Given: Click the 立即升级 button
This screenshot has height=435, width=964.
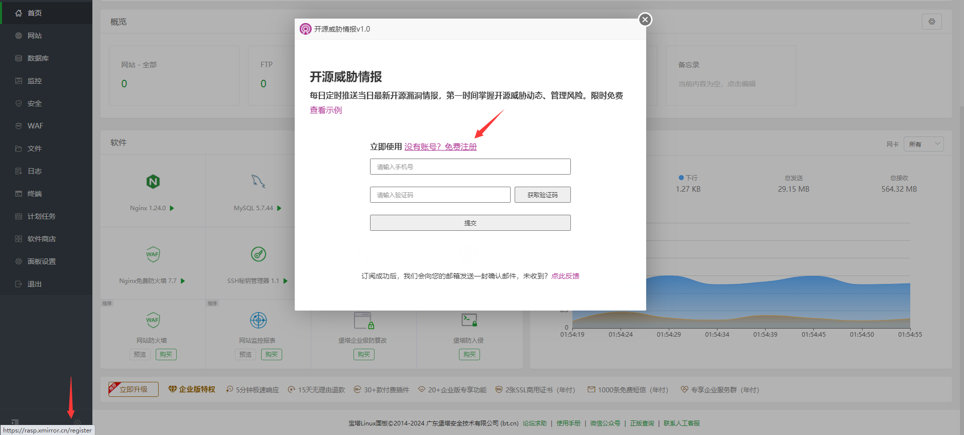Looking at the screenshot, I should 134,389.
